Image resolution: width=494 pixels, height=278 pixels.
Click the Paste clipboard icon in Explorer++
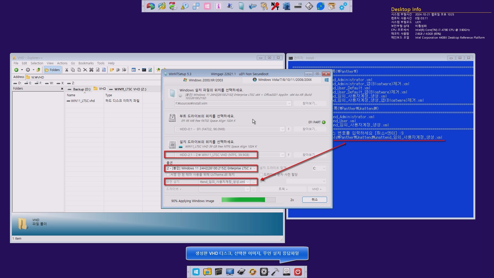tap(79, 70)
